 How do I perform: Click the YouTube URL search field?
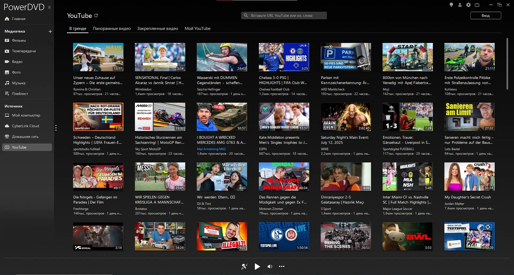click(x=284, y=15)
